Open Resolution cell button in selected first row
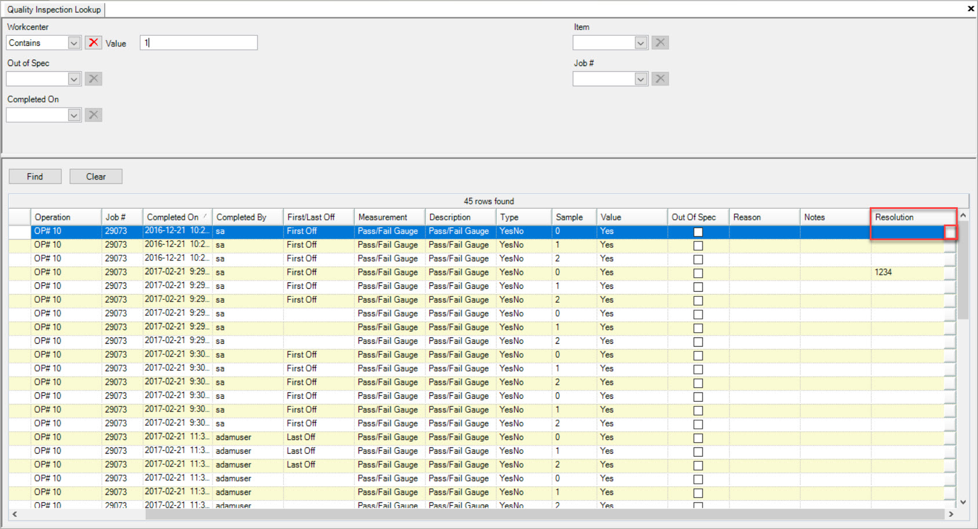978x529 pixels. [x=950, y=232]
